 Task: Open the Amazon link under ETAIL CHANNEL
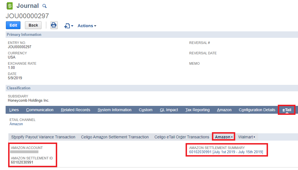tap(16, 124)
